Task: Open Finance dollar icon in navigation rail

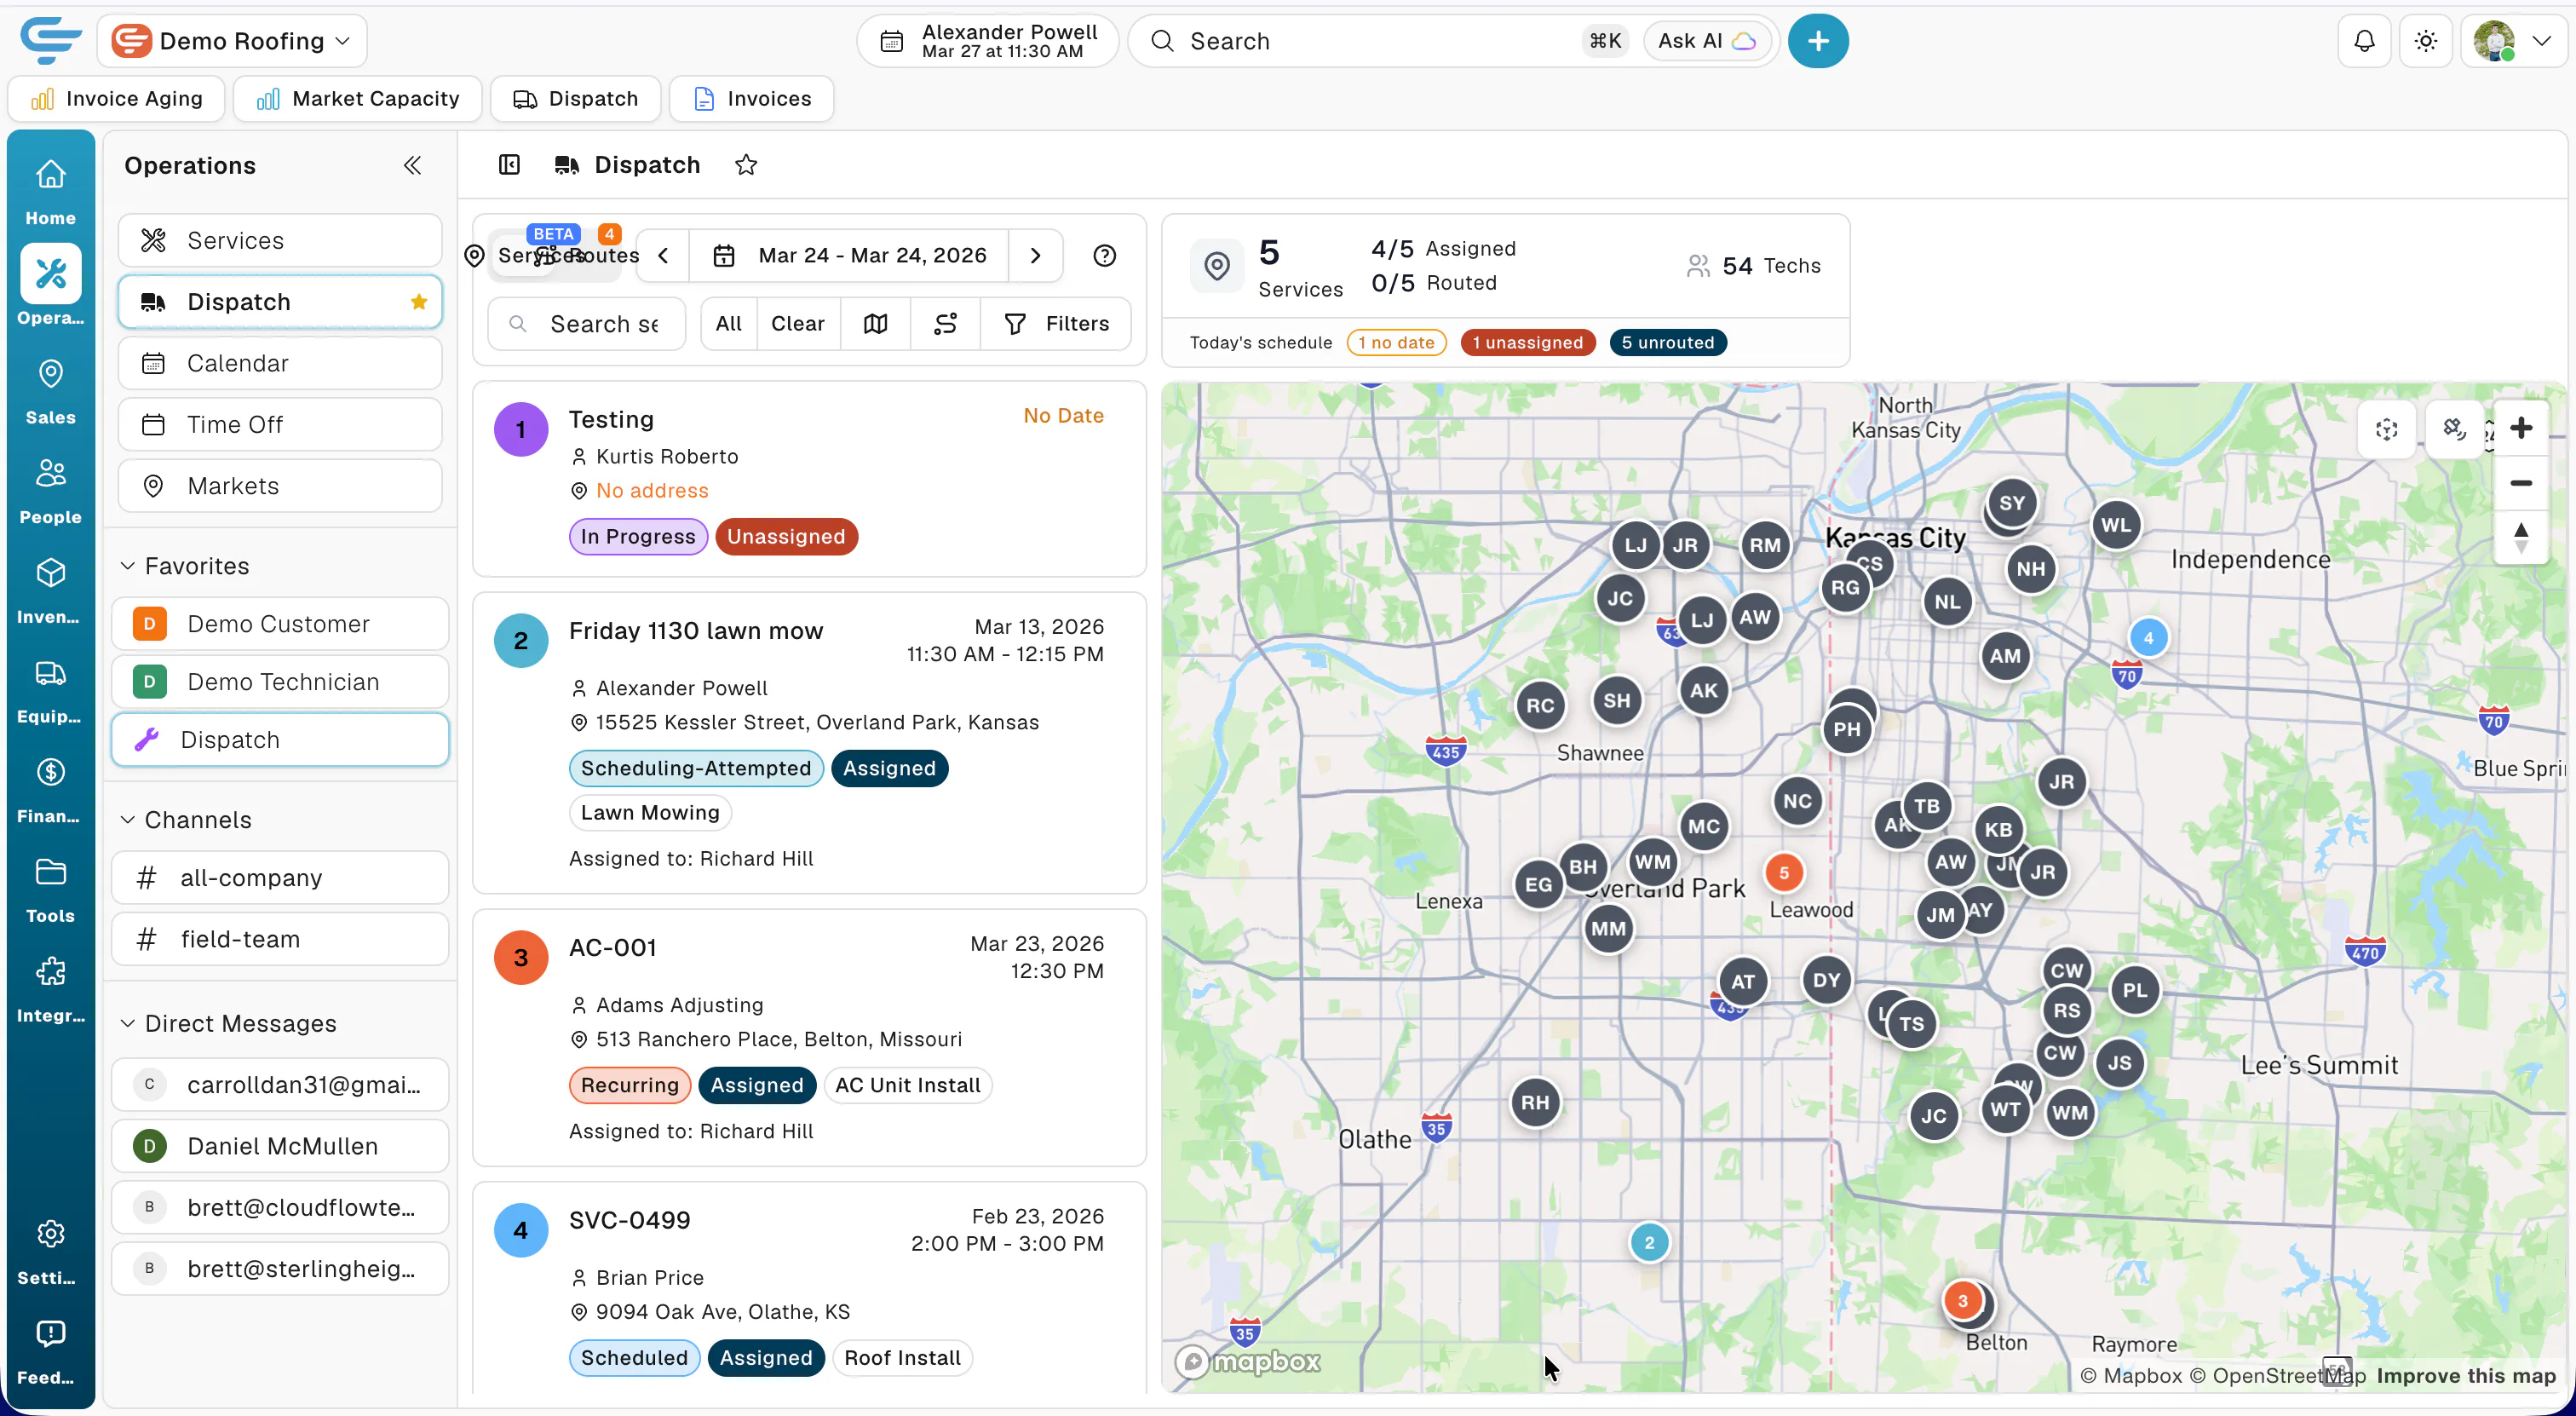Action: pyautogui.click(x=50, y=790)
